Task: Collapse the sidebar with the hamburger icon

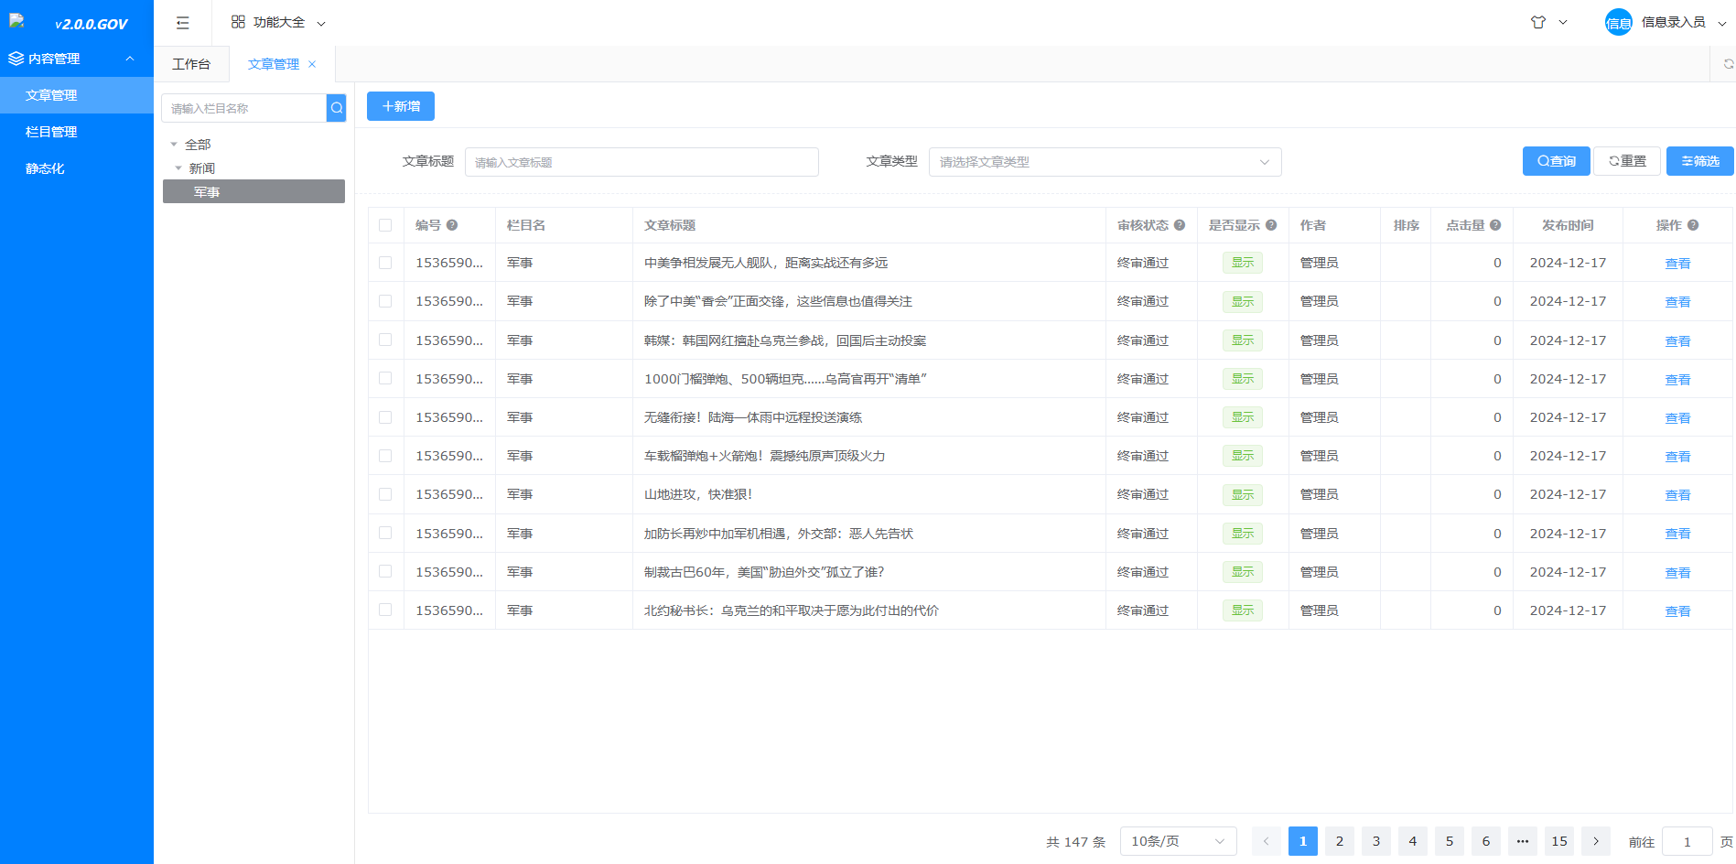Action: [183, 23]
